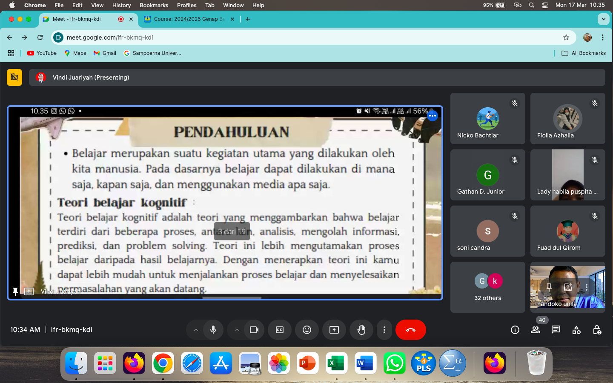This screenshot has width=613, height=383.
Task: Open the present screen option
Action: click(x=334, y=330)
